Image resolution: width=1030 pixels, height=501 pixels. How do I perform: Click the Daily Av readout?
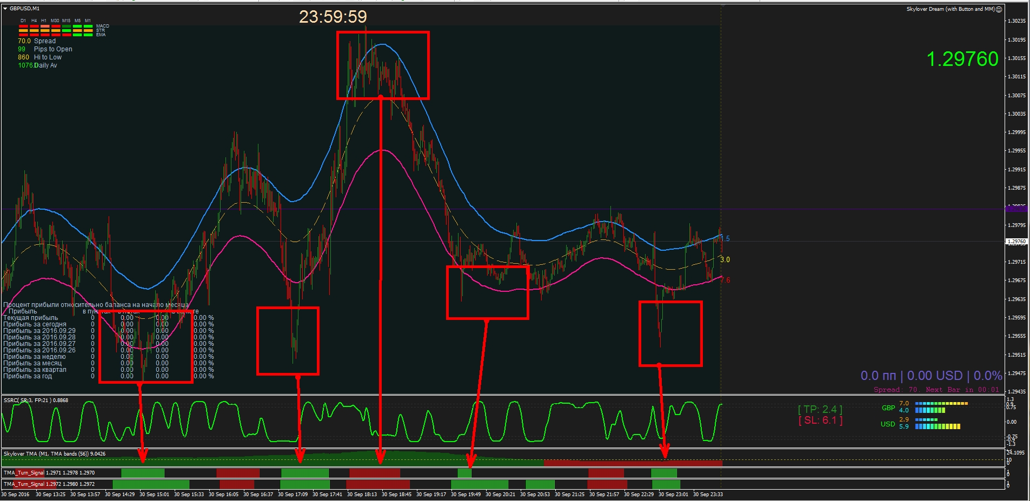37,65
